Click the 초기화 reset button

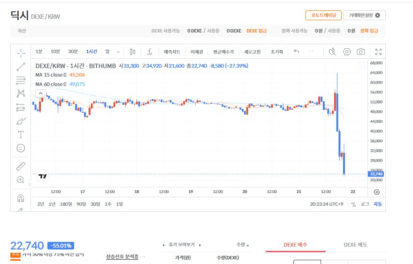[x=276, y=52]
